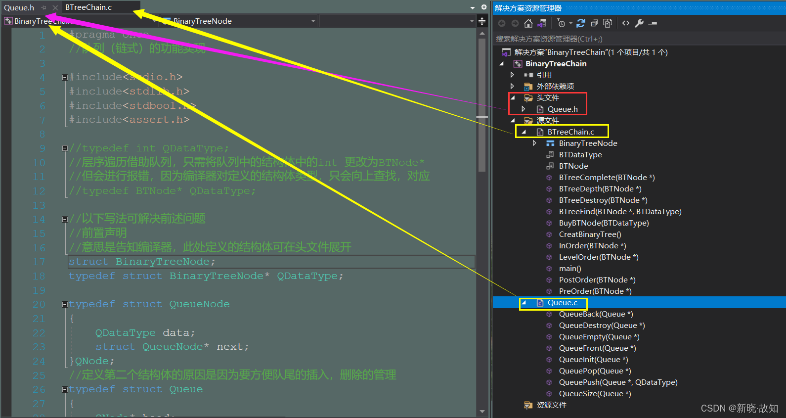Toggle Preview Selected Items in Solution Explorer
The width and height of the screenshot is (786, 418).
point(653,23)
